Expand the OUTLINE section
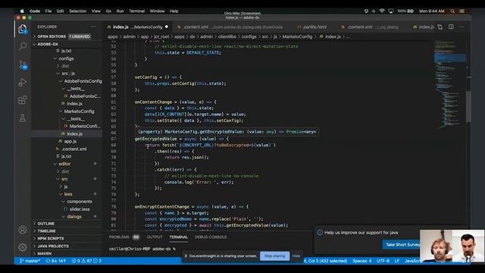 [x=45, y=224]
